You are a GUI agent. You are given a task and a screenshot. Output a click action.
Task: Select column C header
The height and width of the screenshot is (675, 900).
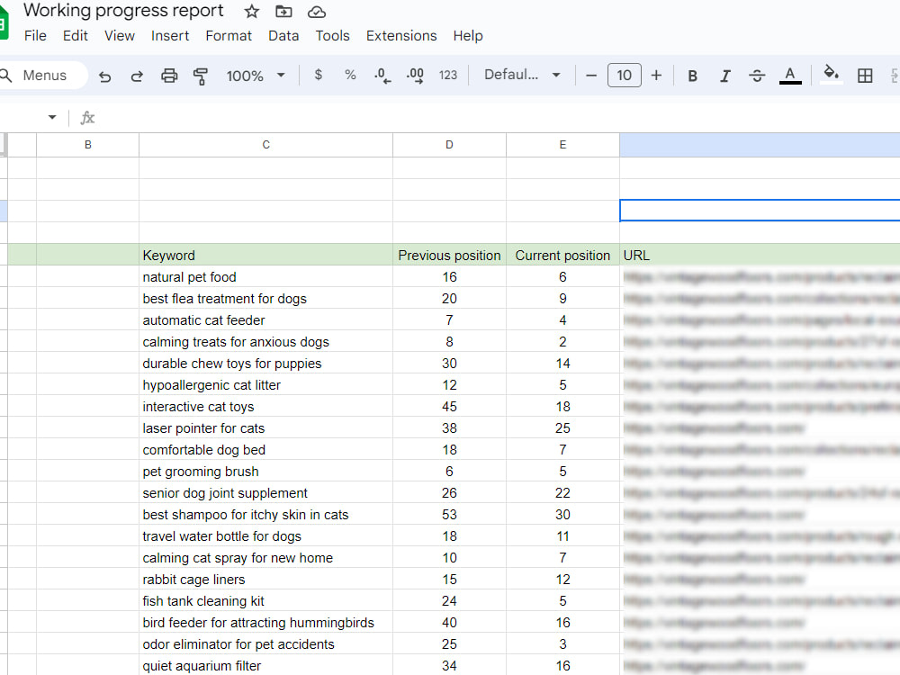[x=265, y=145]
